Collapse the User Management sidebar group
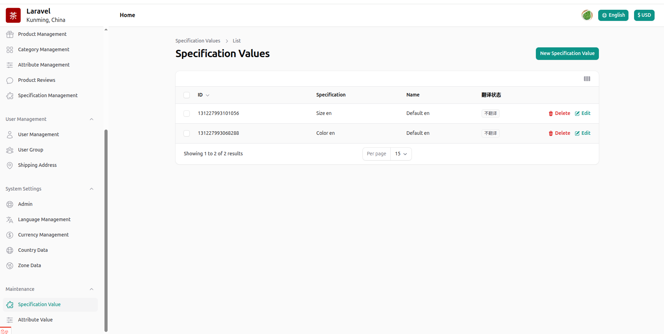The height and width of the screenshot is (334, 664). [x=92, y=119]
